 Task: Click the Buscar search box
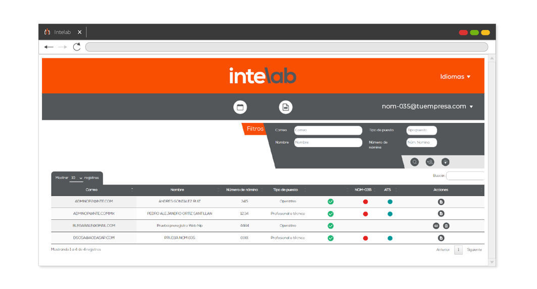coord(465,176)
